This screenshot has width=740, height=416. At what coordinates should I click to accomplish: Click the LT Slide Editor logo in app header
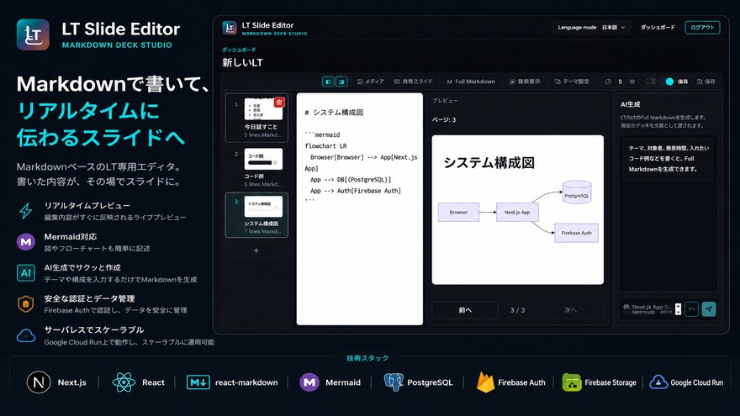230,28
